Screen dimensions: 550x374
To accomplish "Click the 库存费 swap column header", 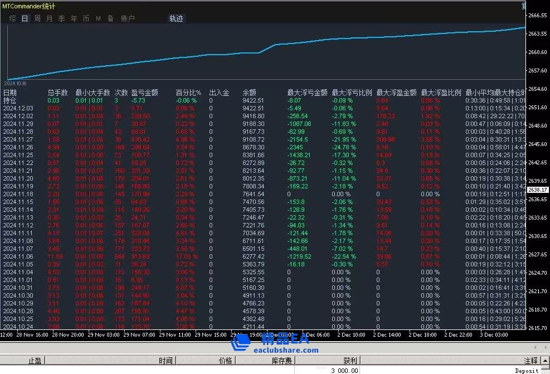I will [282, 361].
